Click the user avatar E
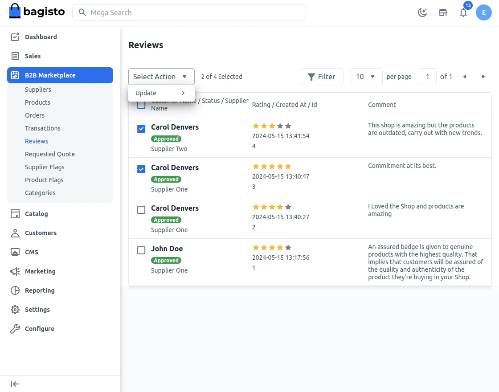The height and width of the screenshot is (392, 499). click(483, 12)
